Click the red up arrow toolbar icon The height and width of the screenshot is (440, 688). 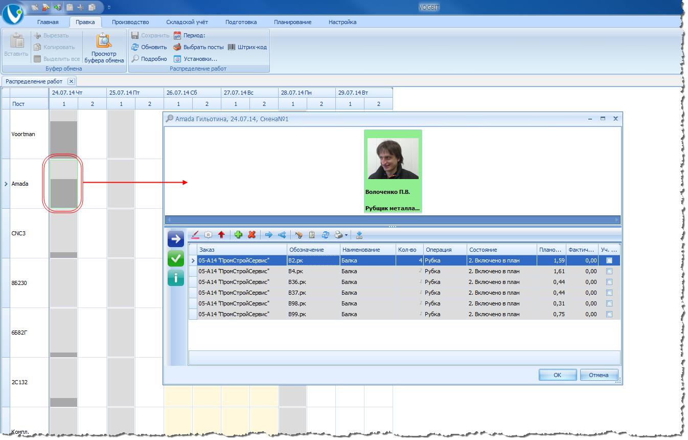point(221,235)
